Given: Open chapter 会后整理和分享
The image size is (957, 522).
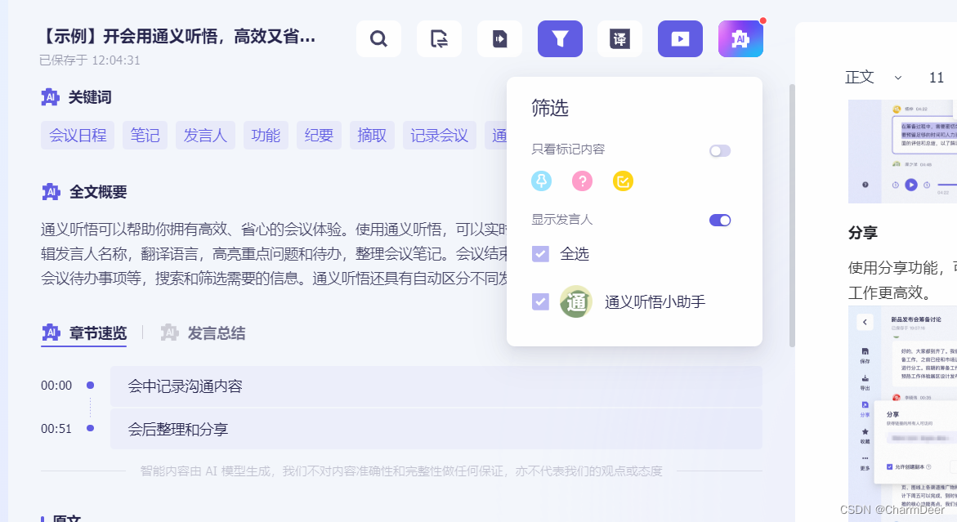Looking at the screenshot, I should pyautogui.click(x=436, y=430).
